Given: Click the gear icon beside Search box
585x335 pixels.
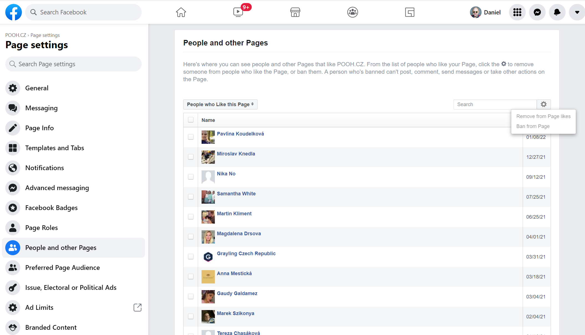Looking at the screenshot, I should (544, 104).
